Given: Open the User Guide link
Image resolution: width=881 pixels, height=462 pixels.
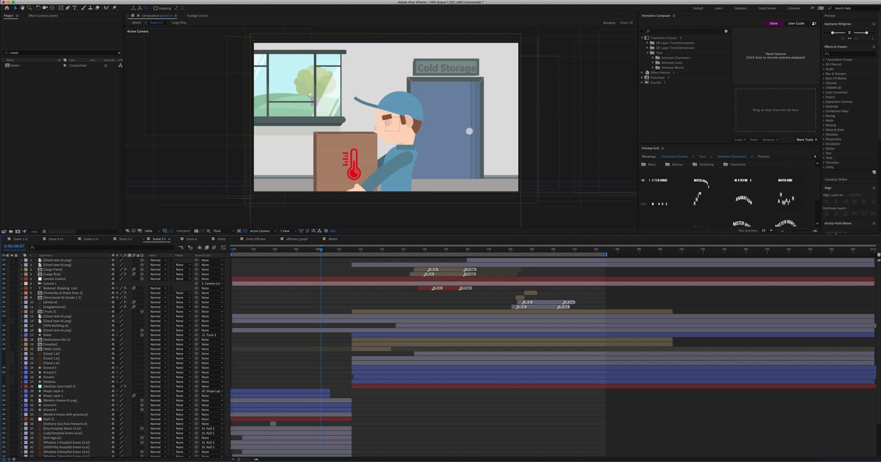Looking at the screenshot, I should tap(796, 23).
